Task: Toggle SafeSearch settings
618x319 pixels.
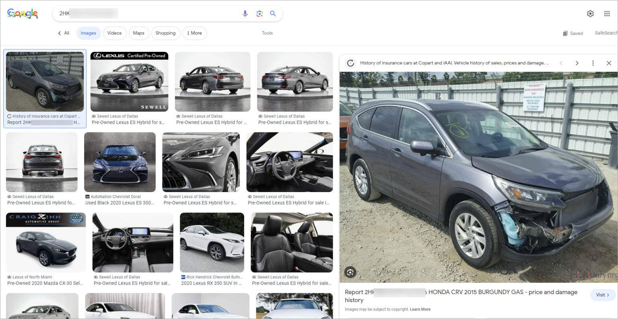Action: pos(606,33)
